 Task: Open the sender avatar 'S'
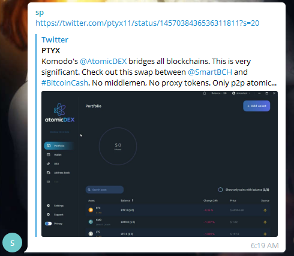(12, 243)
